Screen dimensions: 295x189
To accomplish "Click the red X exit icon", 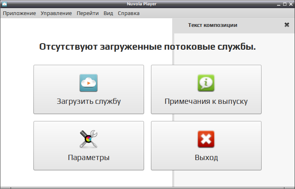I will (206, 139).
